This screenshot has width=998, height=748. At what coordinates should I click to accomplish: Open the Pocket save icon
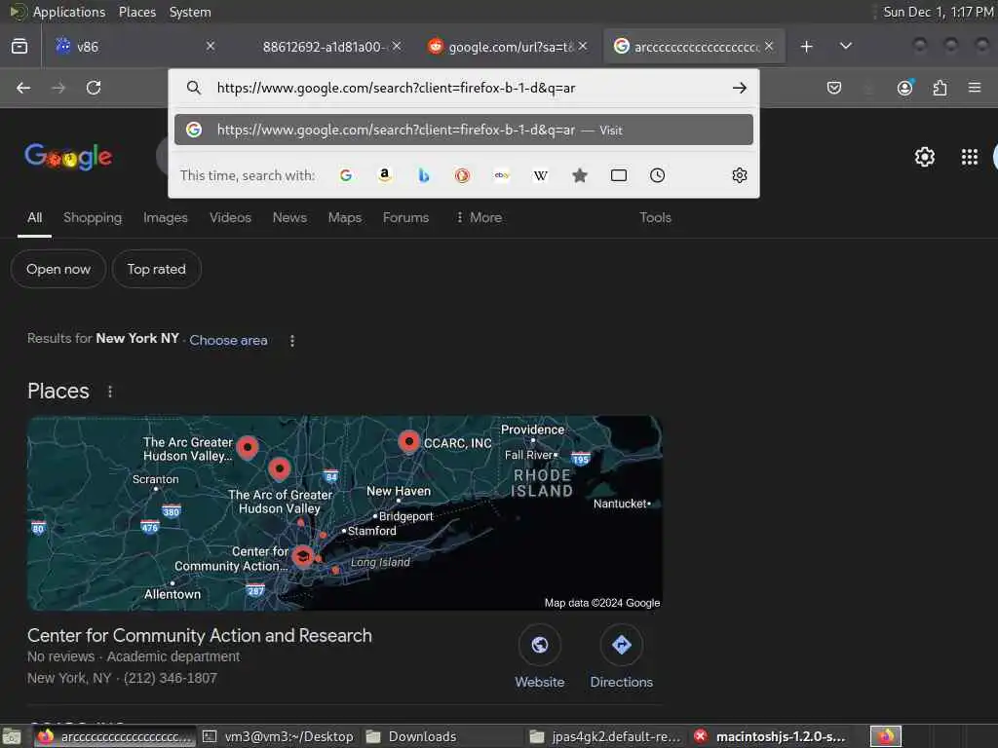coord(834,88)
